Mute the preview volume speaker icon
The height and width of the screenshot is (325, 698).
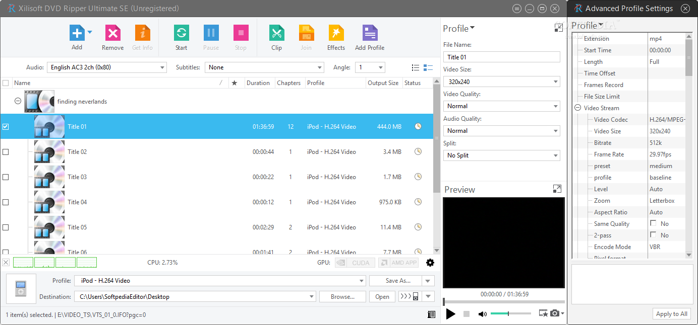[483, 314]
